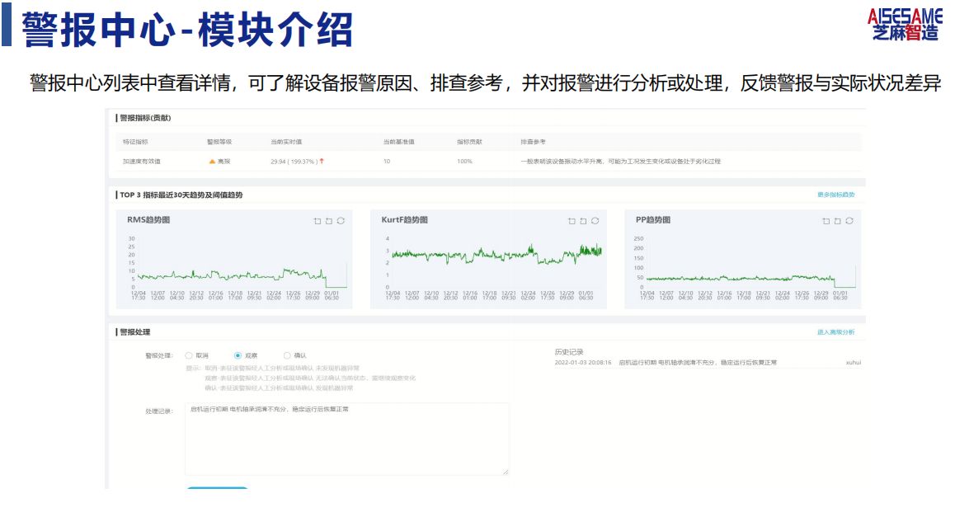
Task: Click the orange 高报 warning triangle icon
Action: pyautogui.click(x=212, y=162)
